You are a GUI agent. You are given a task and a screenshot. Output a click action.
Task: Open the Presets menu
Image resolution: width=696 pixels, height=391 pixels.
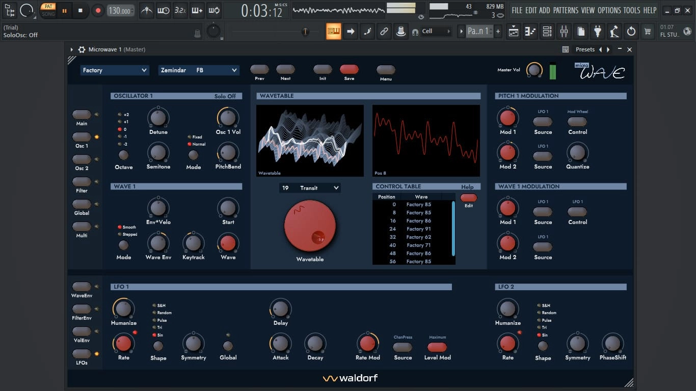point(585,49)
